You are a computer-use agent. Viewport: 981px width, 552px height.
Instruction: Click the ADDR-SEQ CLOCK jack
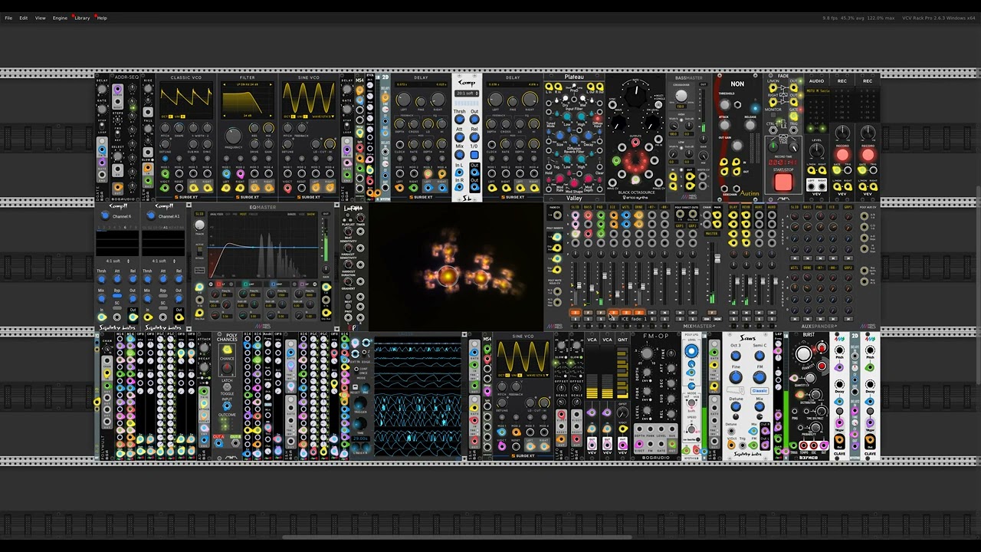point(117,90)
